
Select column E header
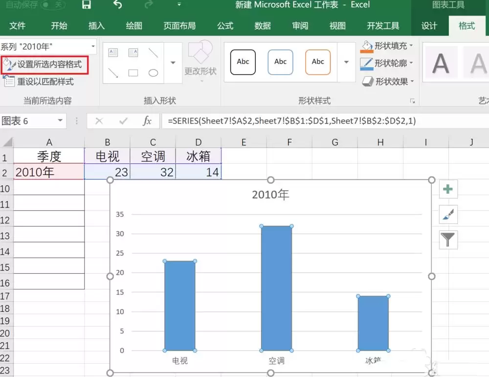coord(244,142)
